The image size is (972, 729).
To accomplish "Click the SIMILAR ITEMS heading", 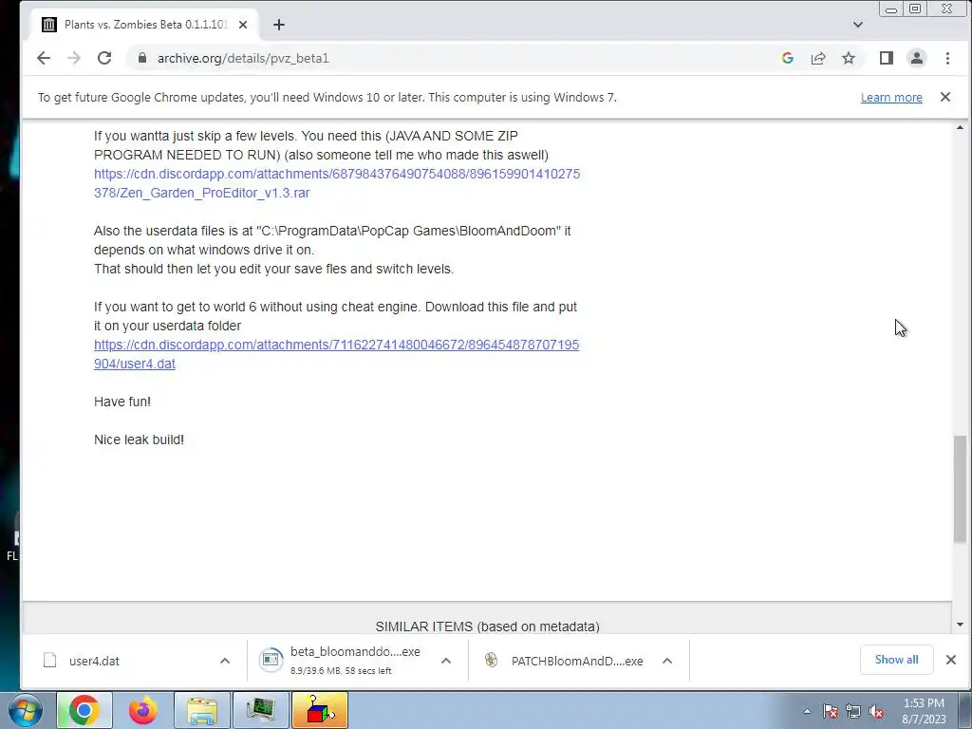I will click(487, 626).
